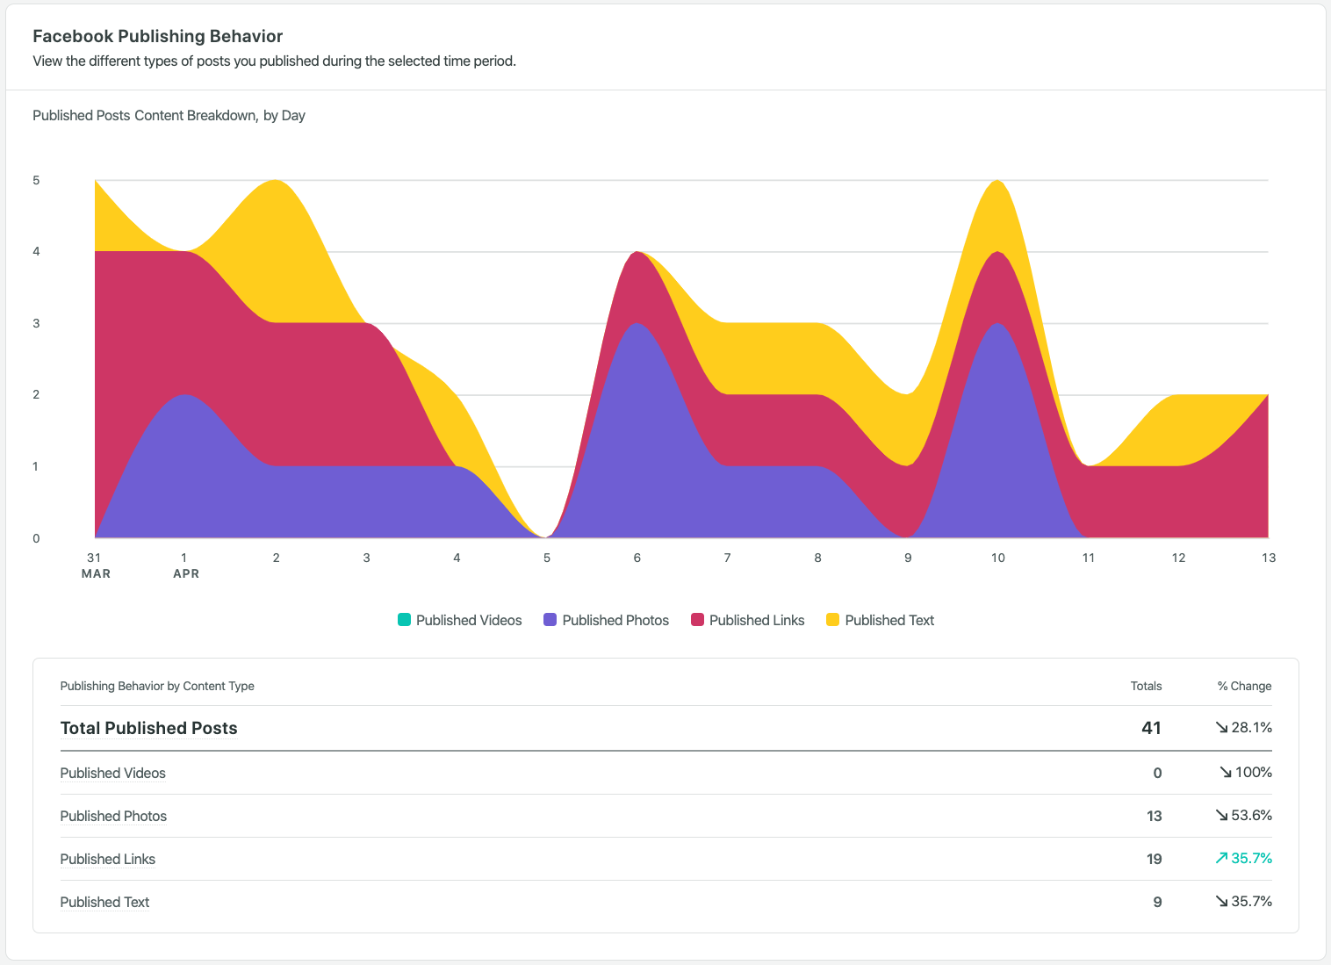Click the Published Links red legend swatch
This screenshot has width=1331, height=965.
(697, 620)
